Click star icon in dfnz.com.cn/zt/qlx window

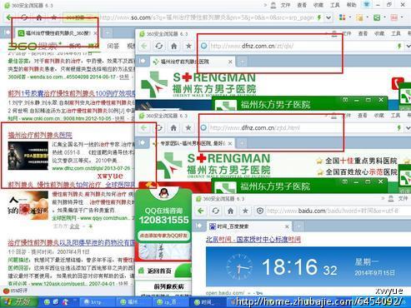(x=188, y=46)
